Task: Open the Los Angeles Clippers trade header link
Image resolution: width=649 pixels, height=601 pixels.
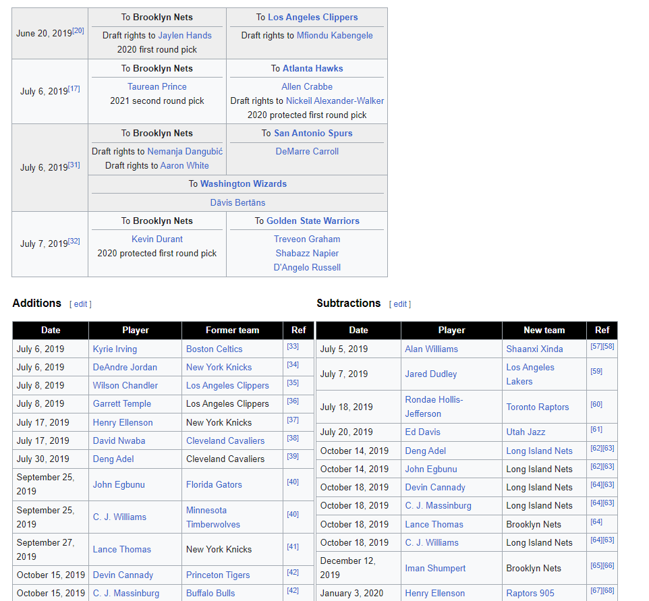Action: (312, 17)
